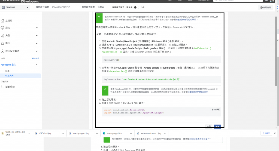Click the app ID number 936469167225715

[x=61, y=7]
